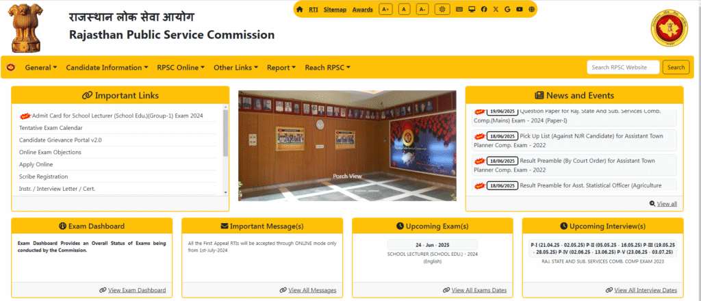Click the envelope icon beside Important Message(s)
This screenshot has width=701, height=301.
pos(225,226)
